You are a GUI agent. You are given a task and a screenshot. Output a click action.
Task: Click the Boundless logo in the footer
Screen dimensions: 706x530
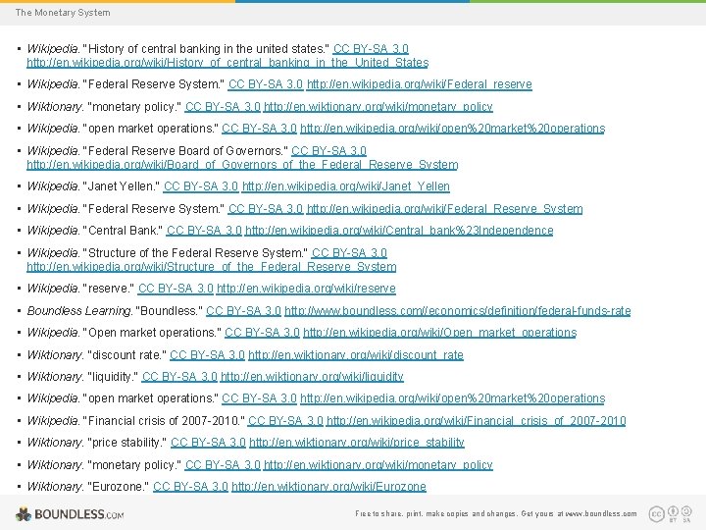pos(70,513)
